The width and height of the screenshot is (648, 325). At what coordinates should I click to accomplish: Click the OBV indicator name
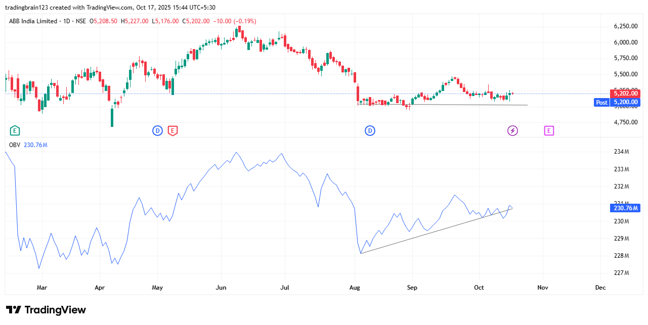coord(14,145)
